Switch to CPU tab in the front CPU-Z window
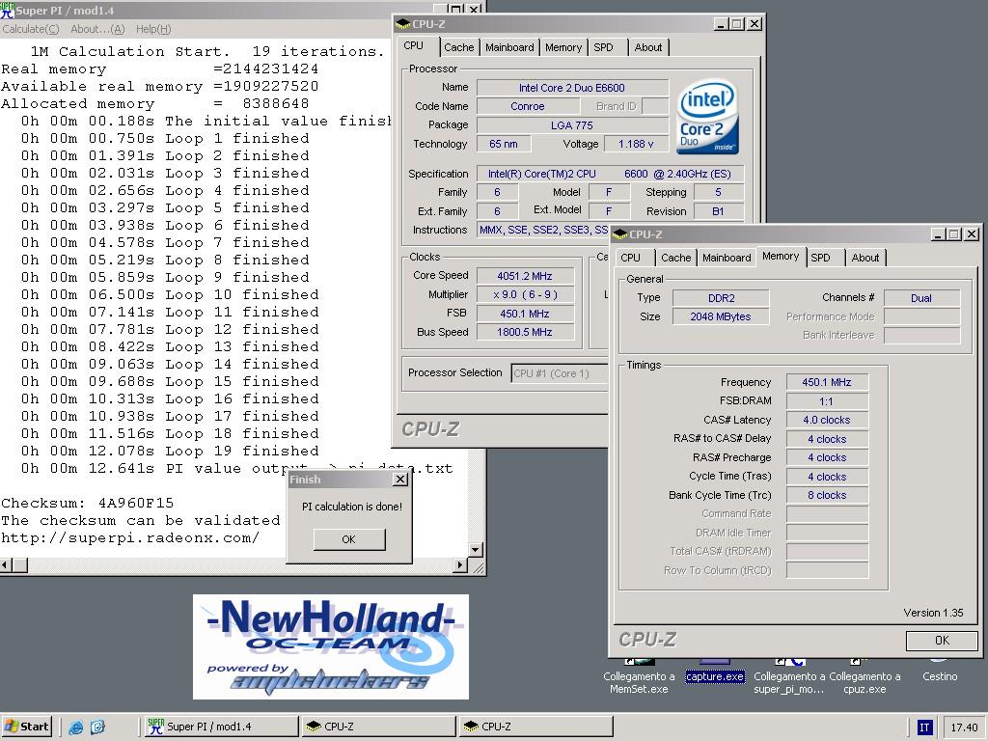 point(630,258)
